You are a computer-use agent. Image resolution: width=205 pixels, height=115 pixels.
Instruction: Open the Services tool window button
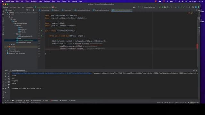(x=72, y=101)
